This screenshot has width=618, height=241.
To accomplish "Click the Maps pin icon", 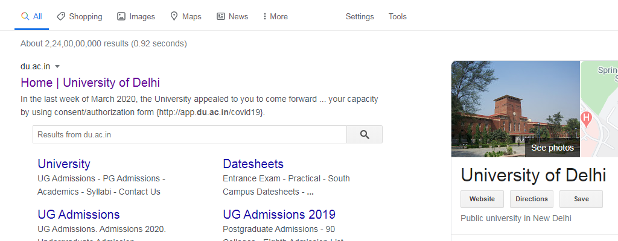I will tap(174, 16).
